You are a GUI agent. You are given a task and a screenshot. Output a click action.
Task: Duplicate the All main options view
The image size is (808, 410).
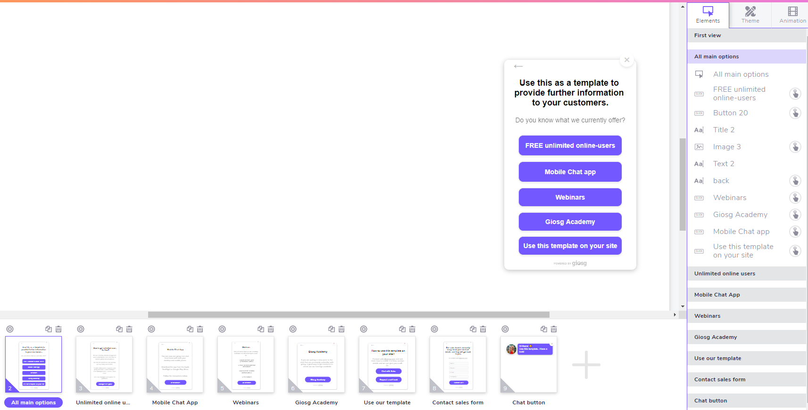pyautogui.click(x=49, y=329)
